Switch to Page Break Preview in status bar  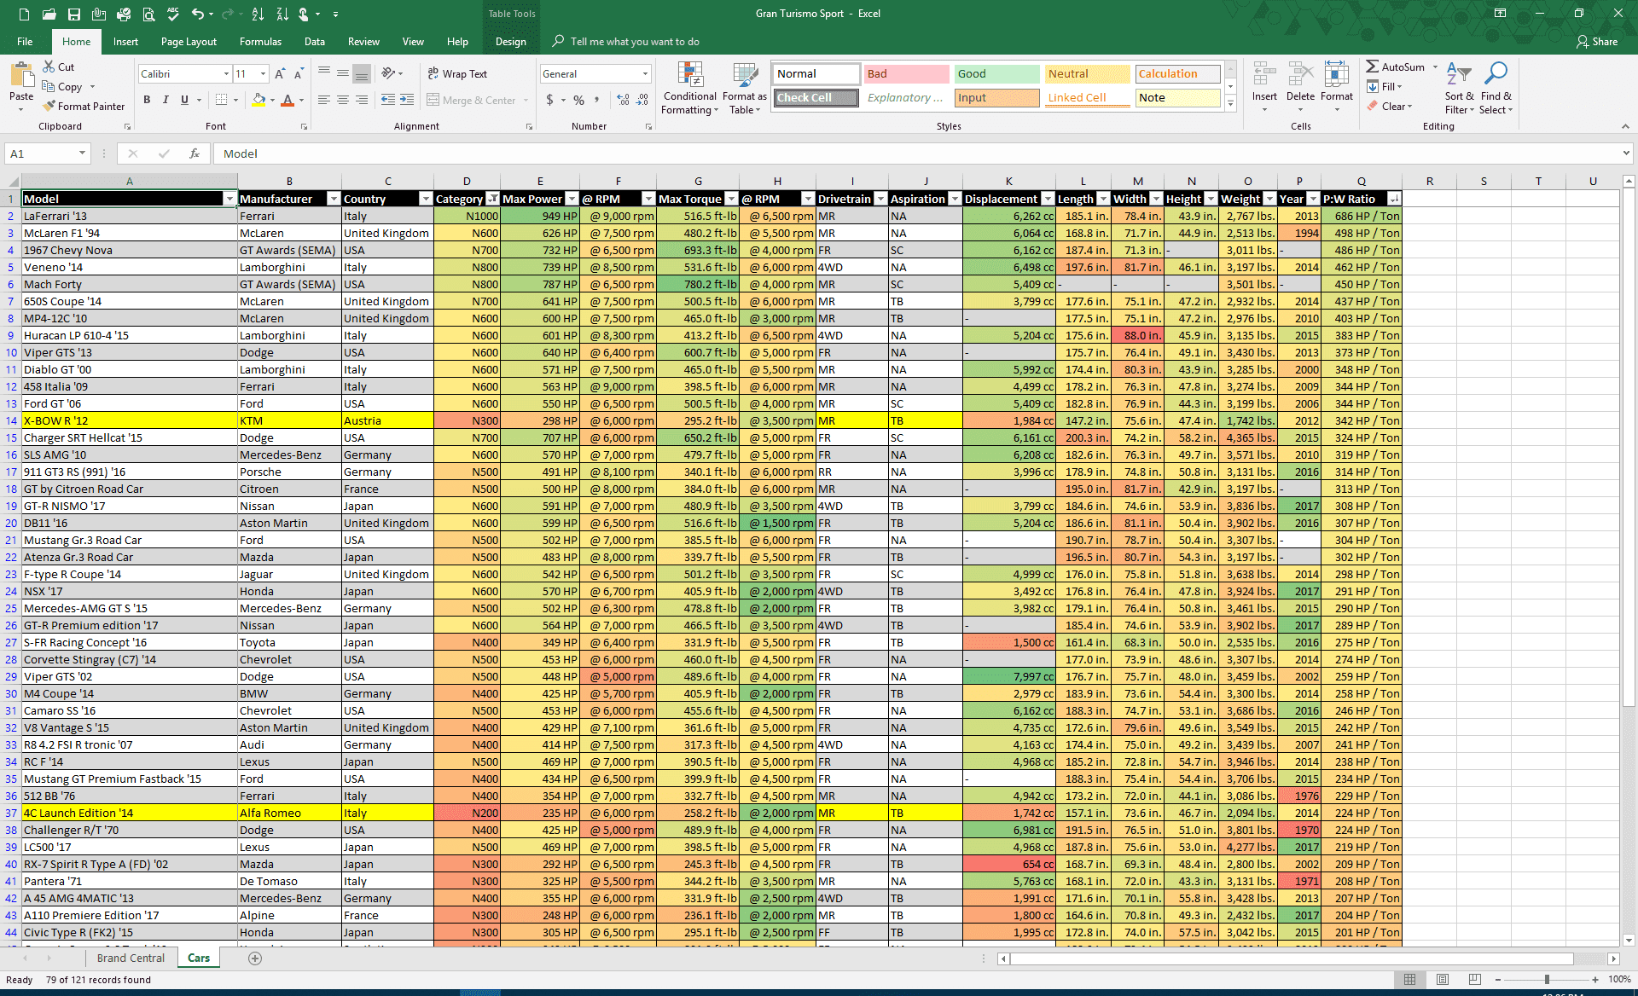[x=1474, y=979]
